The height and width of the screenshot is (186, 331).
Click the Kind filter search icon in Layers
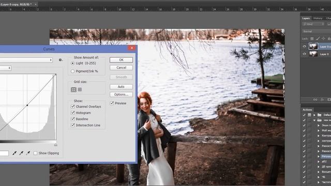click(x=305, y=24)
